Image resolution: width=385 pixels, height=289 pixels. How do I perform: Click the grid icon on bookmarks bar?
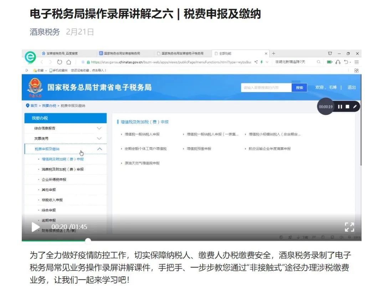coord(356,71)
